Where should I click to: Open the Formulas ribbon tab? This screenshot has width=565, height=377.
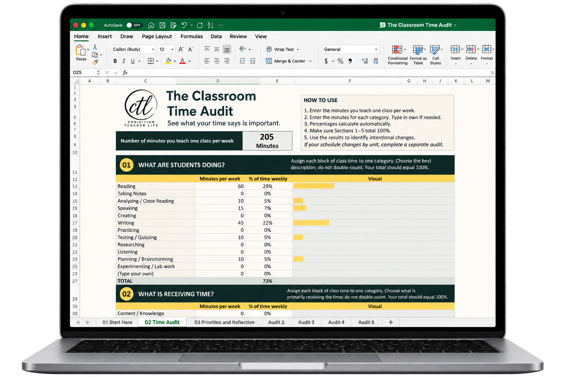[x=192, y=36]
